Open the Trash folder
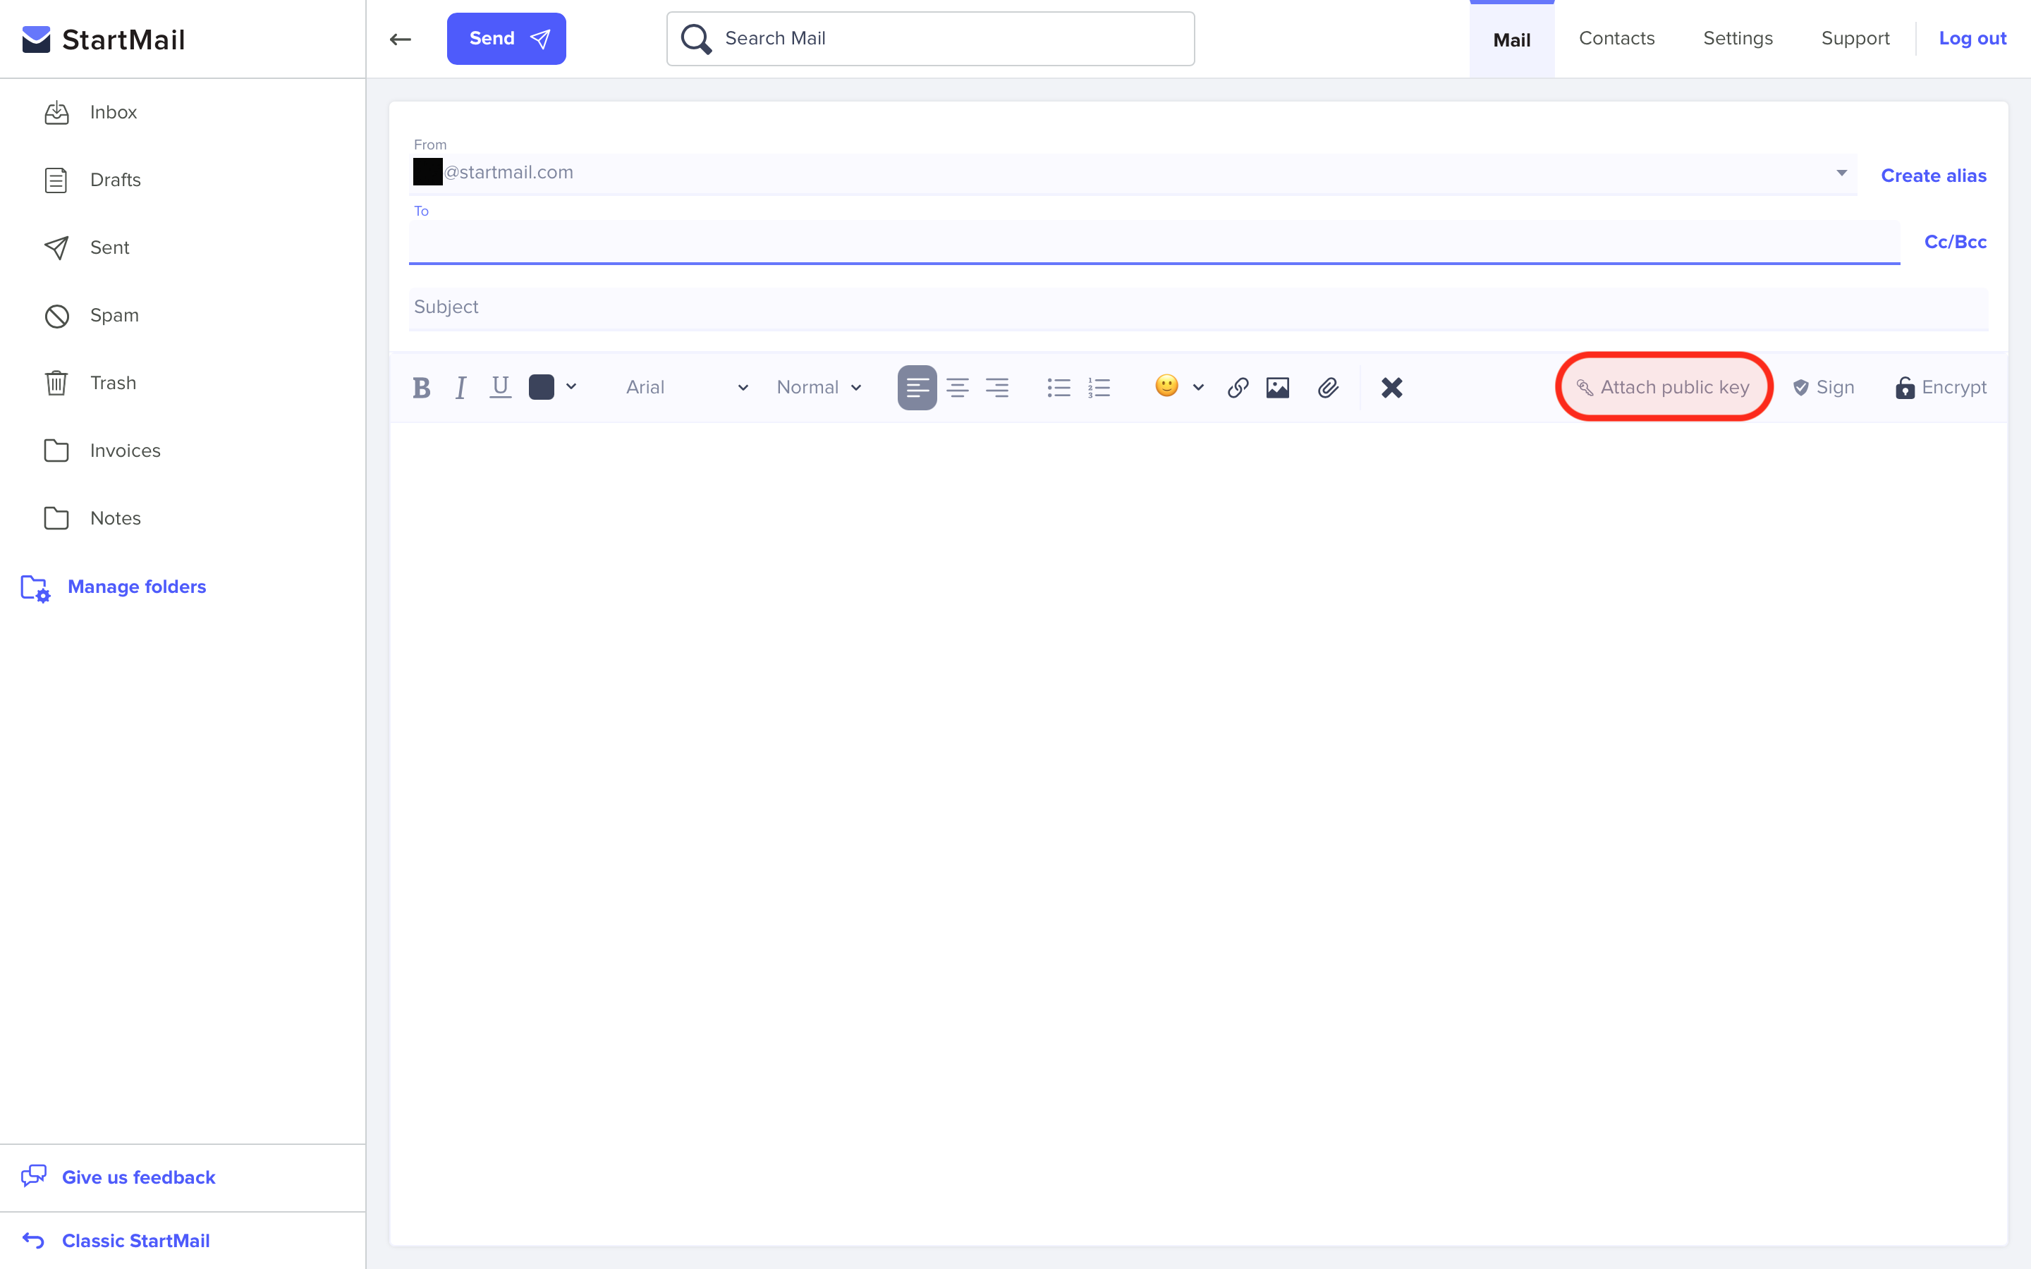 (x=90, y=383)
